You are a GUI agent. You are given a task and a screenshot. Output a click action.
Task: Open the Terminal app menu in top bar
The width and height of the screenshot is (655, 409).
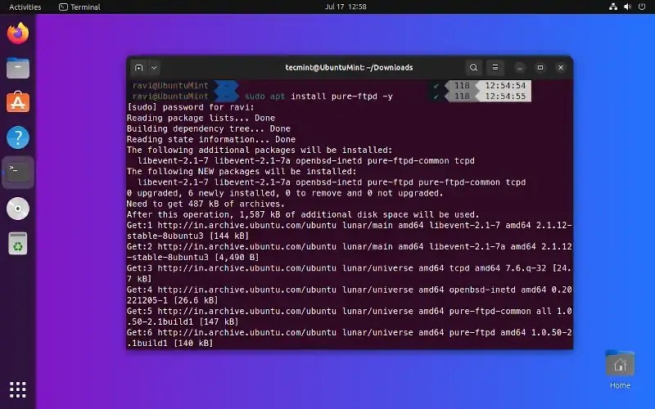pos(79,7)
